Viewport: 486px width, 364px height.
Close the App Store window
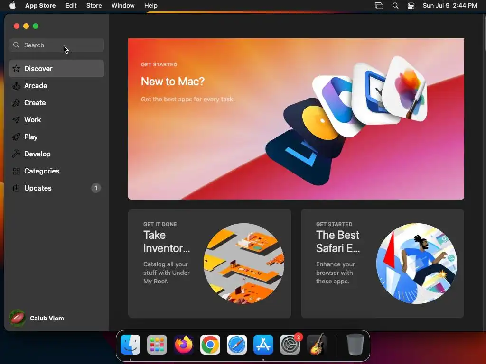17,26
